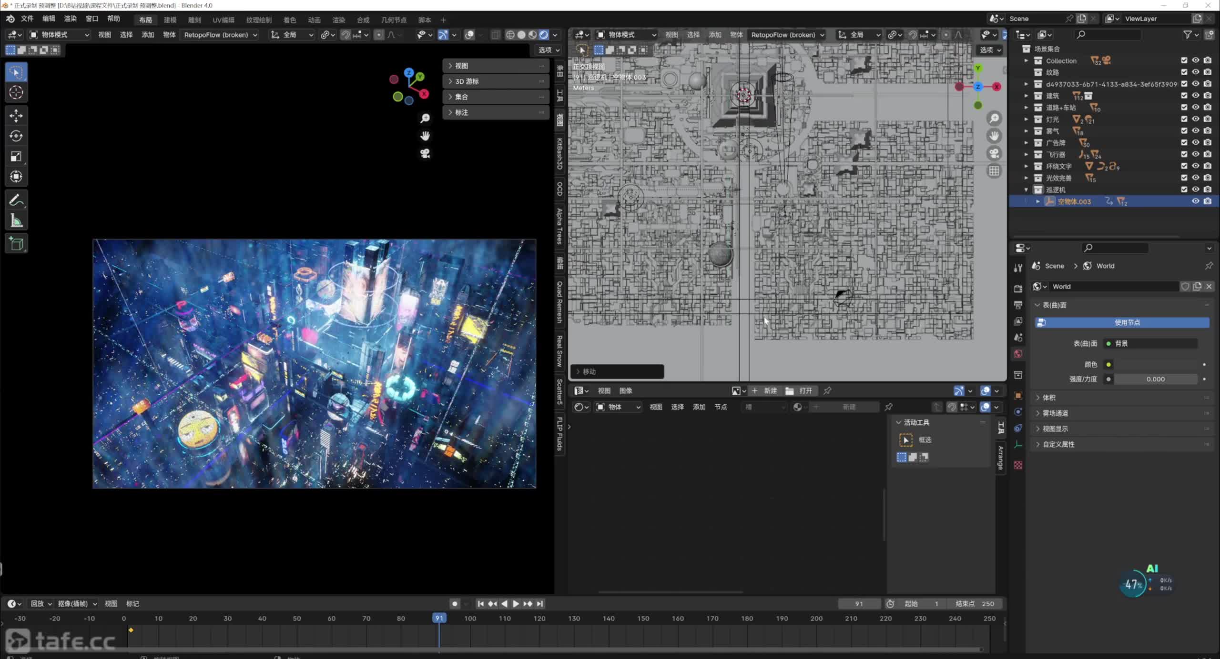Screen dimensions: 1220x659
Task: Open the Physics properties tab
Action: (x=1018, y=428)
